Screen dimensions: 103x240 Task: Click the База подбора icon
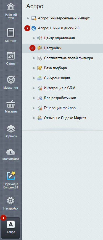click(40, 68)
